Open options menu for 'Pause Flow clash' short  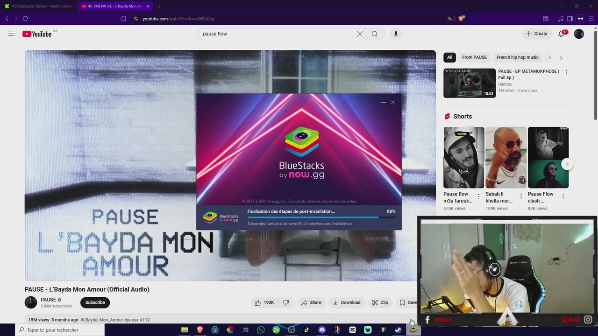563,196
